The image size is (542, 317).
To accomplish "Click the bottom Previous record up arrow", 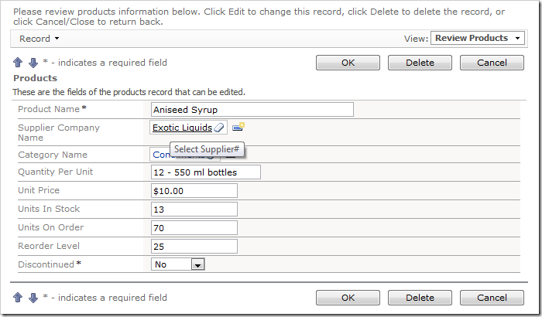I will pos(18,298).
